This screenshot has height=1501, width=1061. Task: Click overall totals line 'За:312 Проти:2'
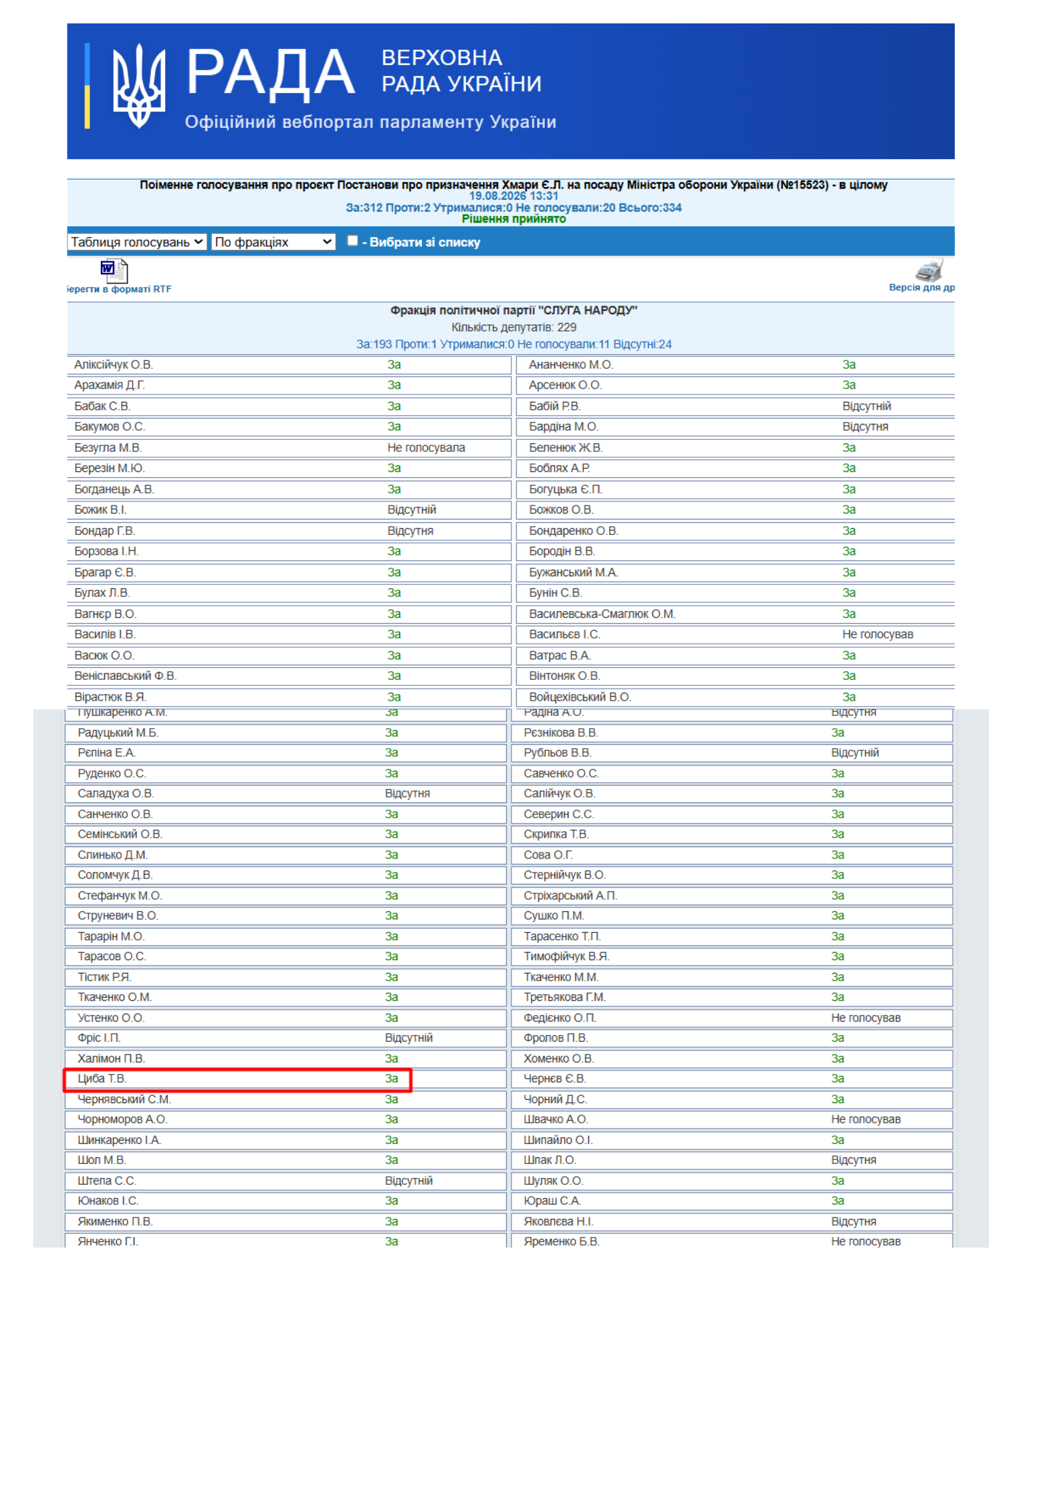coord(513,207)
